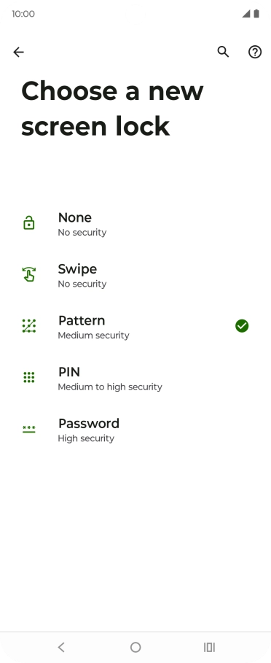Screen dimensions: 271x663
Task: Tap the PIN keypad dots icon
Action: (x=28, y=377)
